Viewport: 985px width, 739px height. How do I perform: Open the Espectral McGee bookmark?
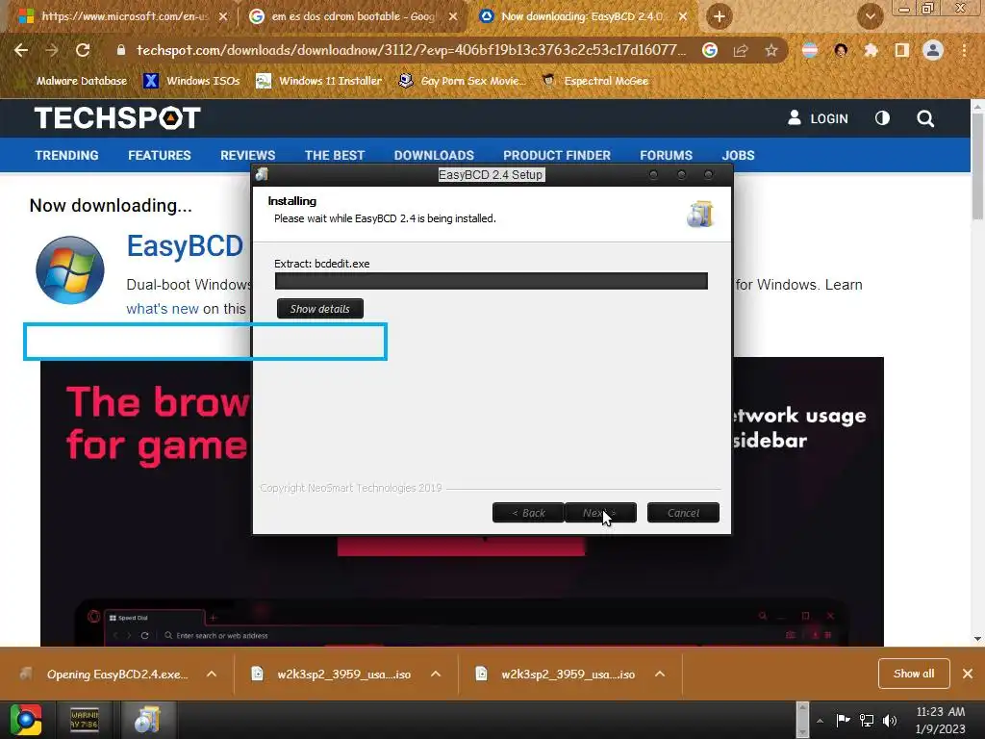click(x=595, y=81)
